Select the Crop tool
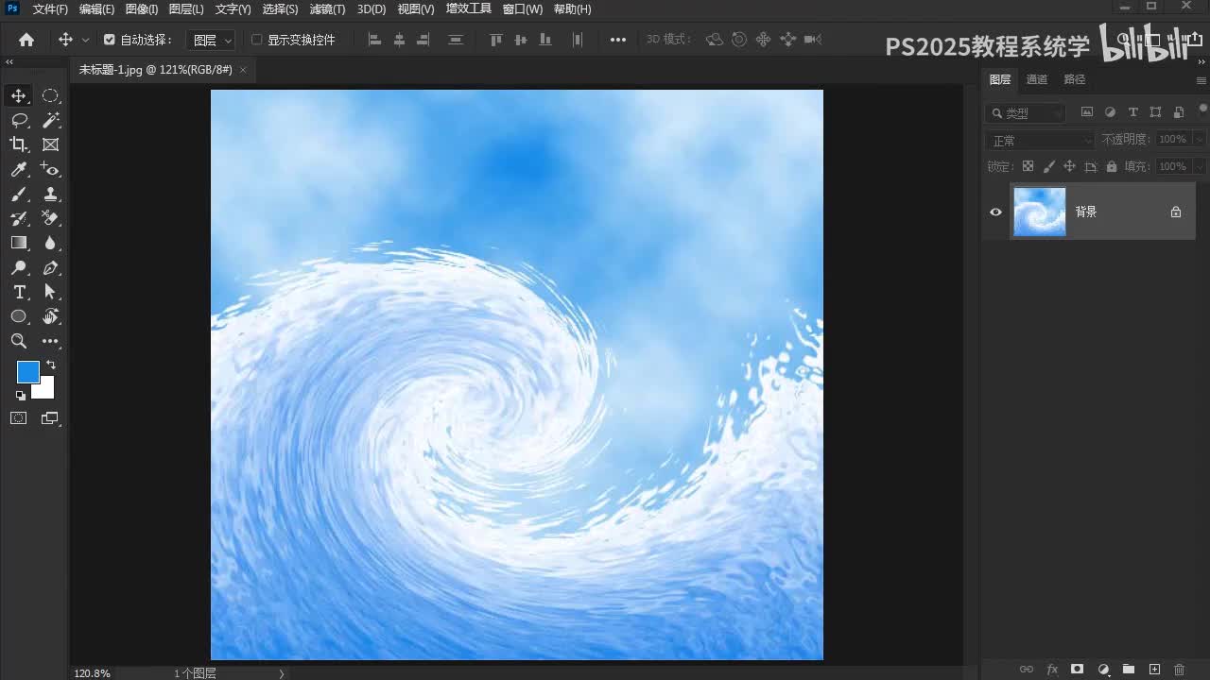The image size is (1210, 680). tap(19, 144)
